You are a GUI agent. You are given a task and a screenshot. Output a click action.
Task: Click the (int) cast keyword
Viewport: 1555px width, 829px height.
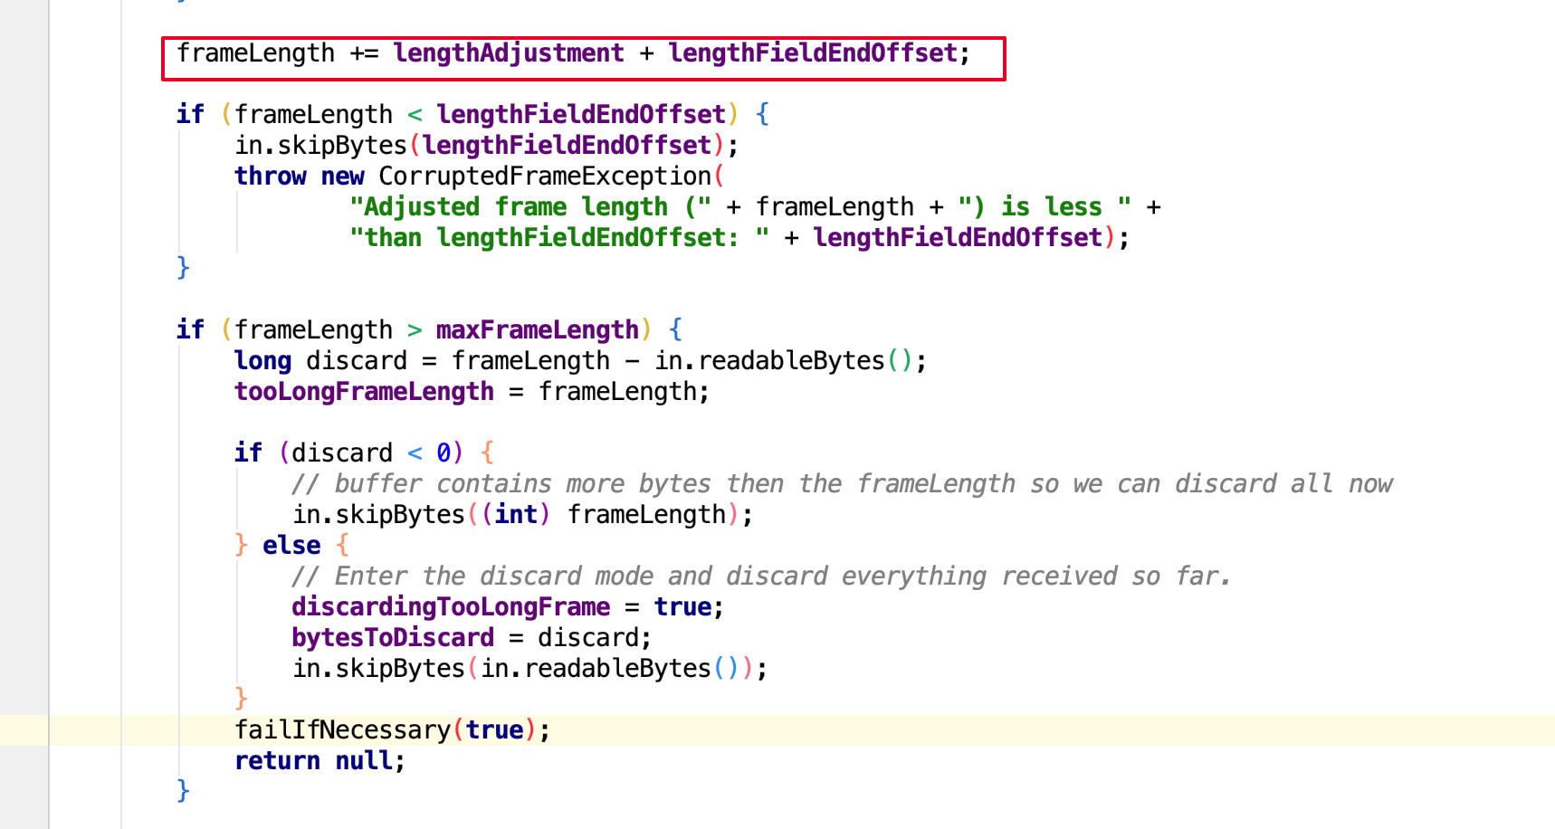pyautogui.click(x=516, y=515)
